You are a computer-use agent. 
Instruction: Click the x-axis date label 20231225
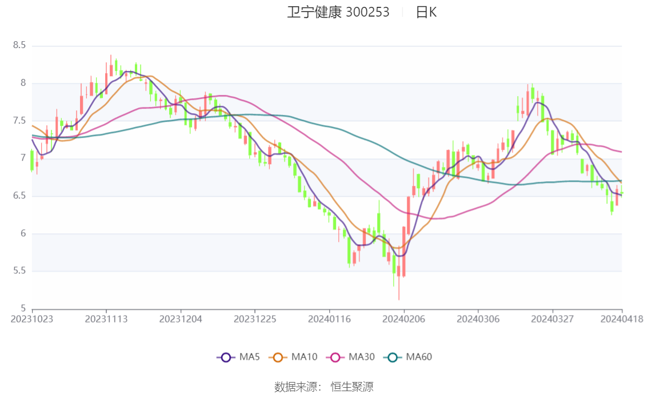point(255,319)
